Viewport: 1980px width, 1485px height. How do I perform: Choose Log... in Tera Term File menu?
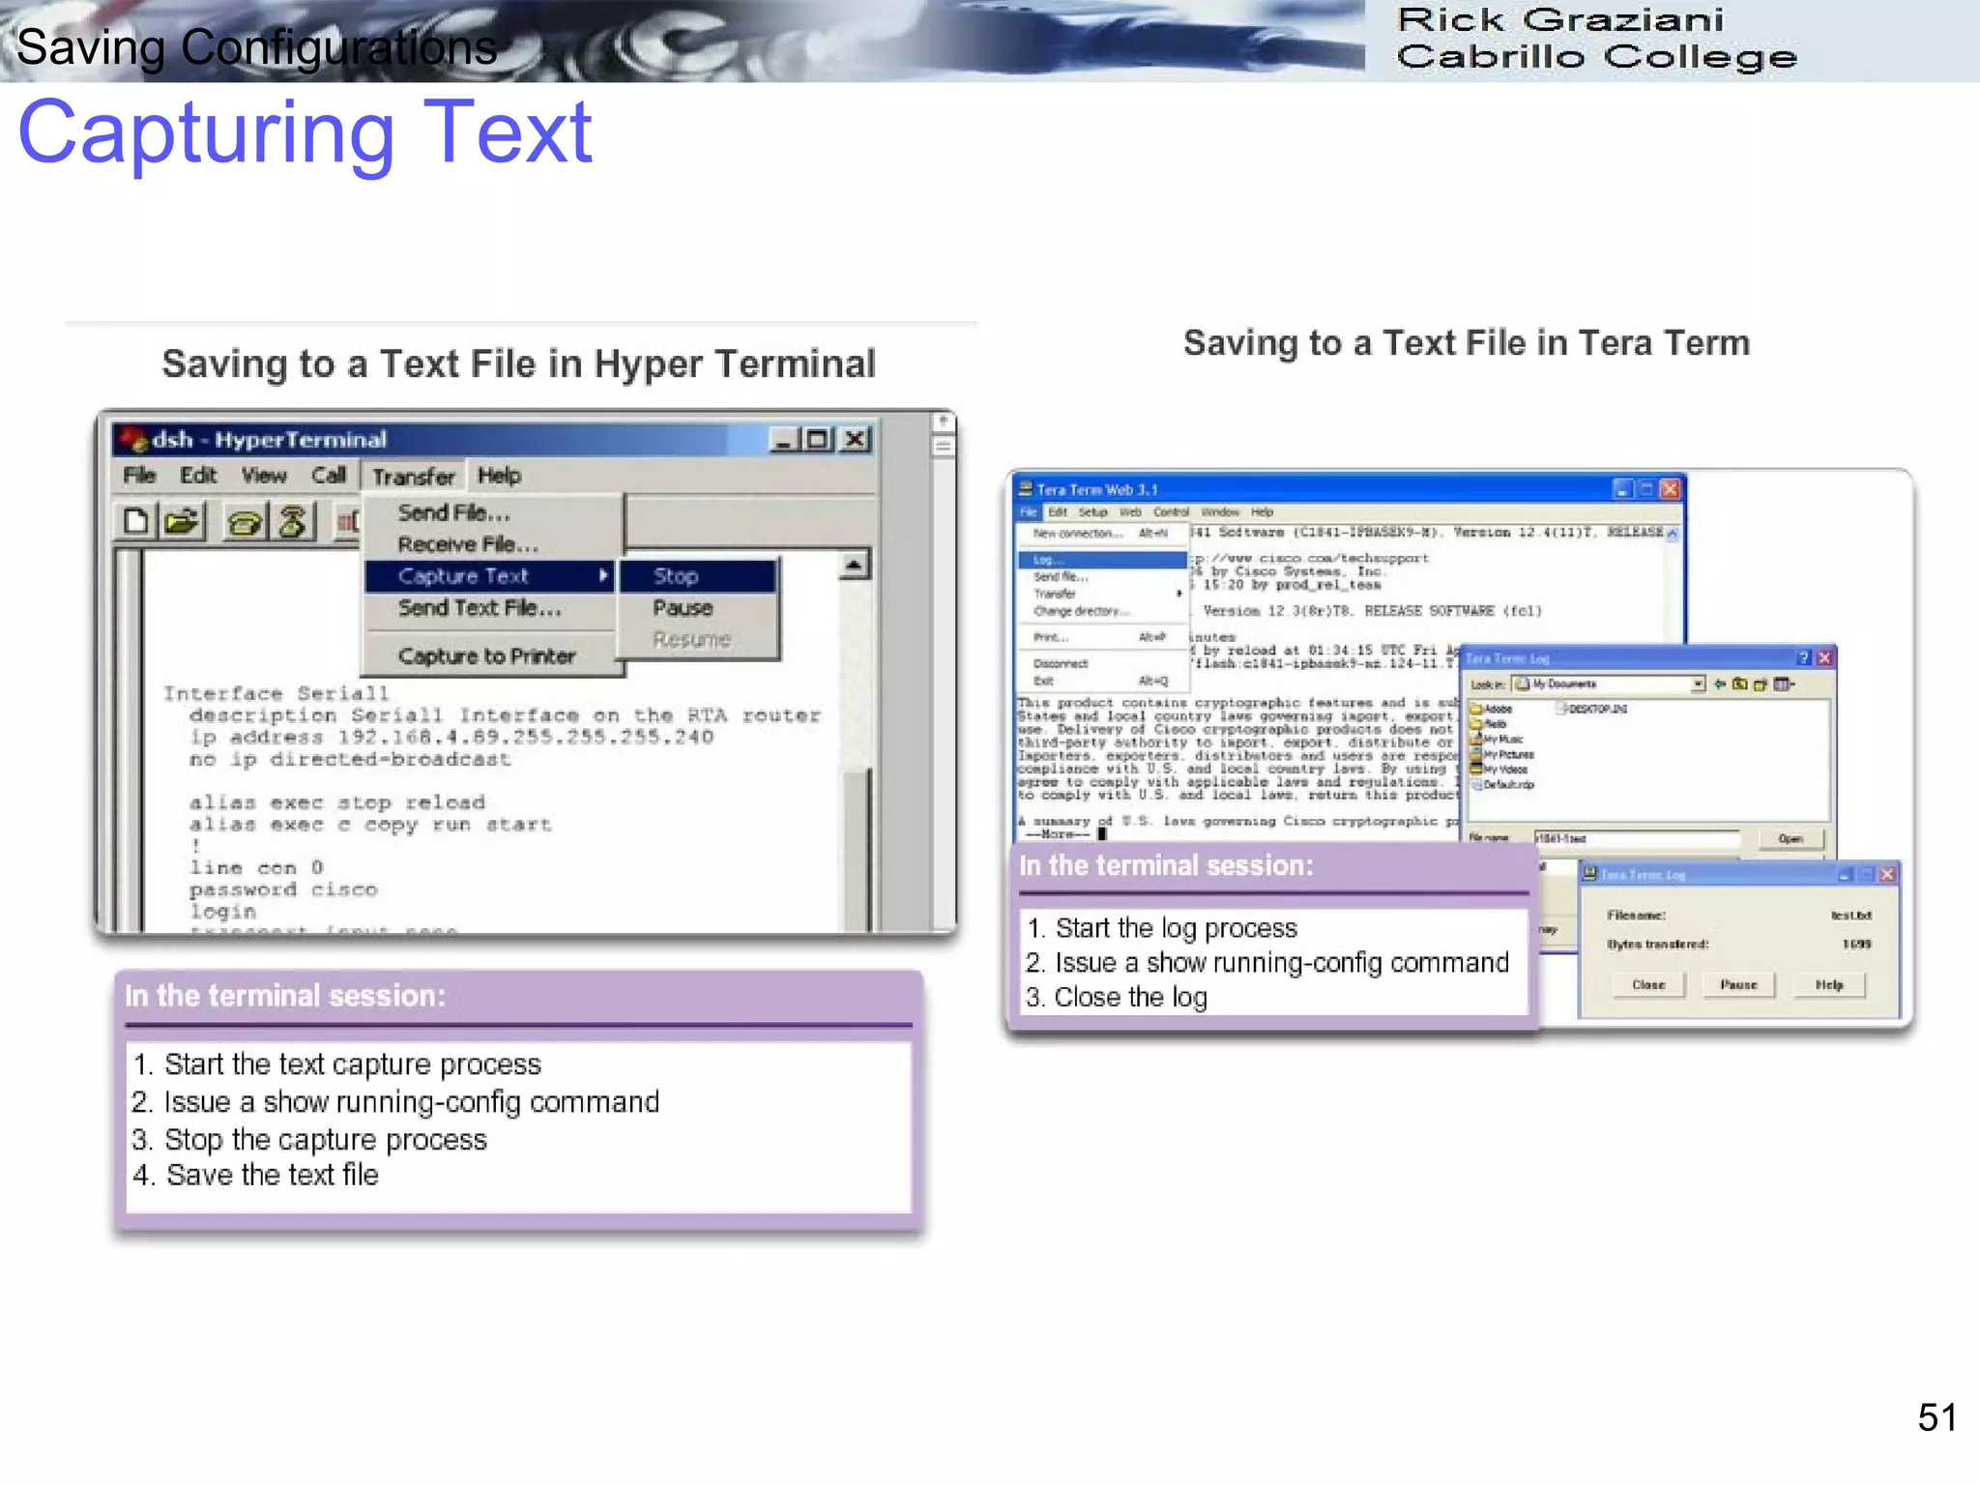1101,560
